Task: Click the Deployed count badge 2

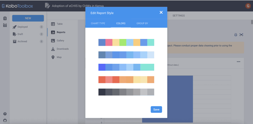Action: (41, 27)
